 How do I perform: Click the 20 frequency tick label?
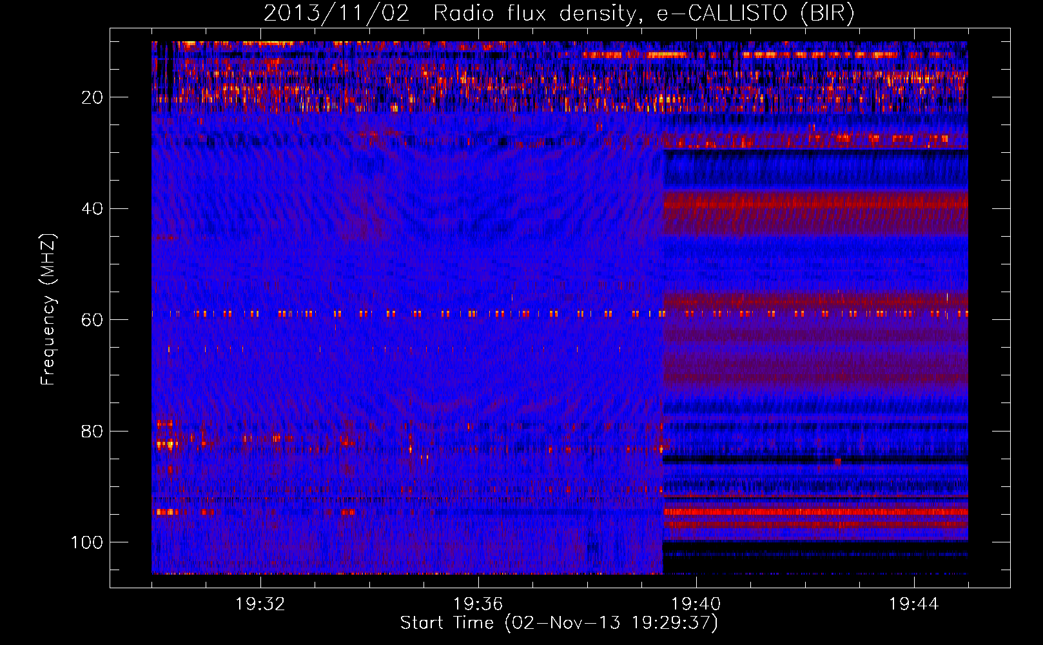pyautogui.click(x=92, y=97)
